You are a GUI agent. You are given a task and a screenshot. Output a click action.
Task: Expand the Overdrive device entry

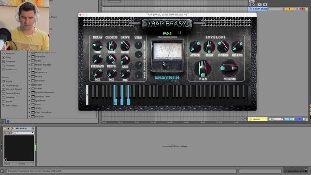(x=29, y=57)
